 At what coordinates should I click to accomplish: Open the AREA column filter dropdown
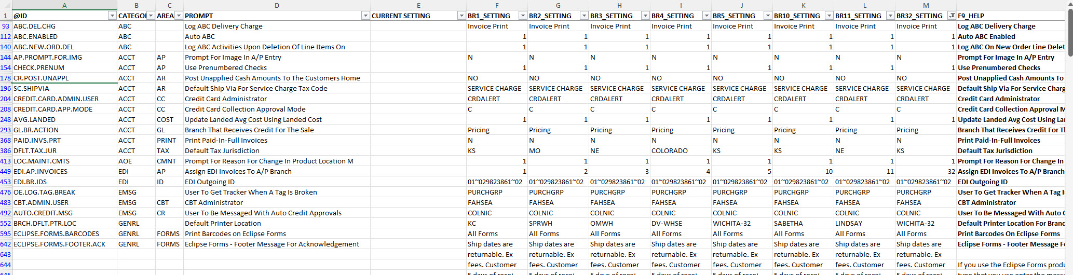pos(179,16)
